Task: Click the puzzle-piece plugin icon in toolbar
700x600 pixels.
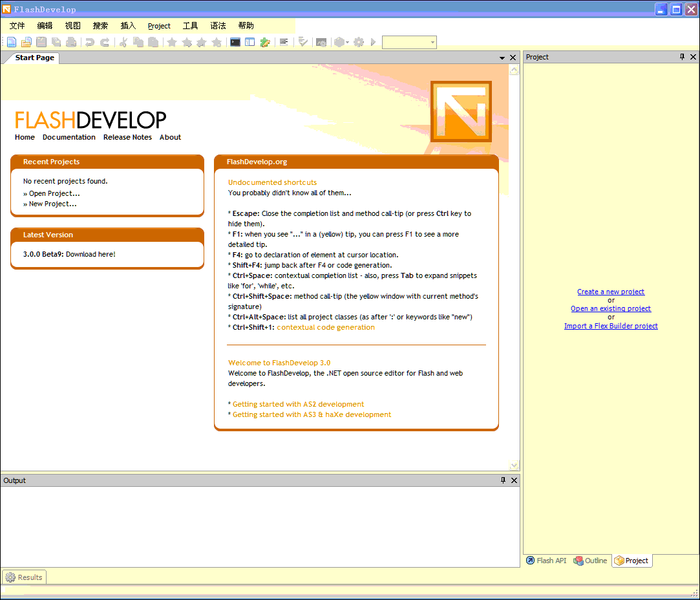Action: click(x=265, y=42)
